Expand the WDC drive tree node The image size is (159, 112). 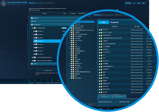point(31,61)
